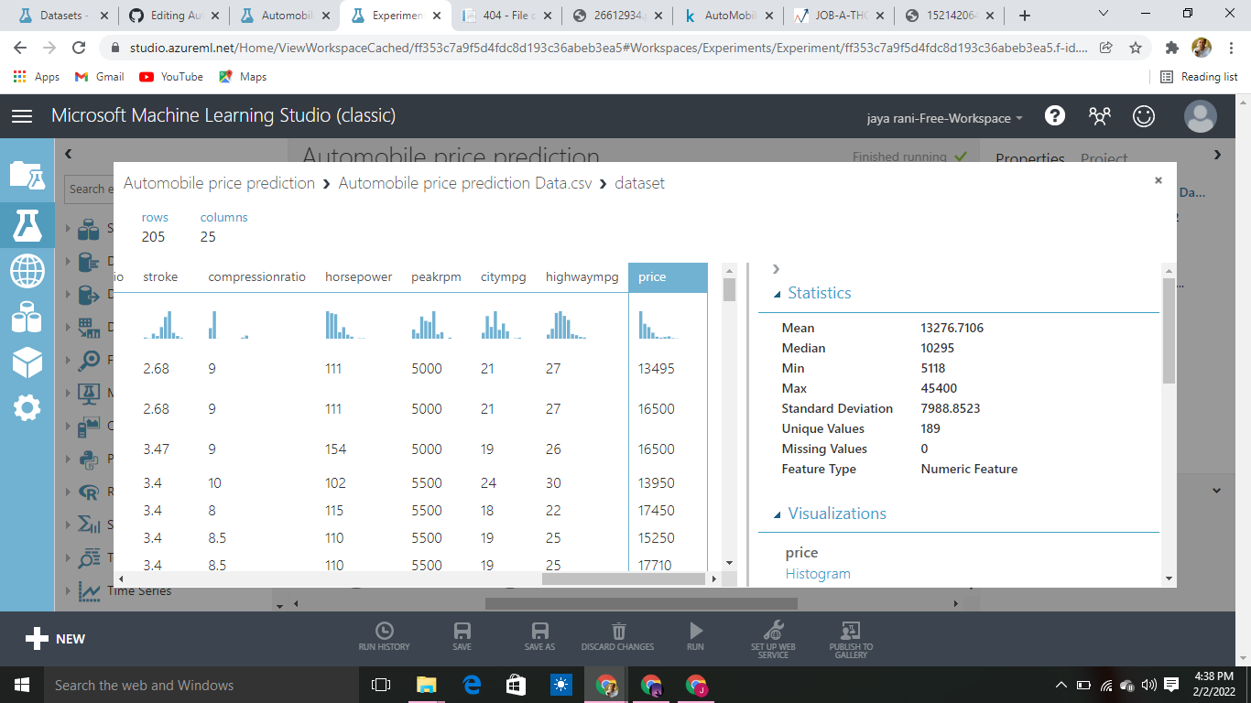1251x703 pixels.
Task: Collapse the Visualizations section
Action: [778, 515]
